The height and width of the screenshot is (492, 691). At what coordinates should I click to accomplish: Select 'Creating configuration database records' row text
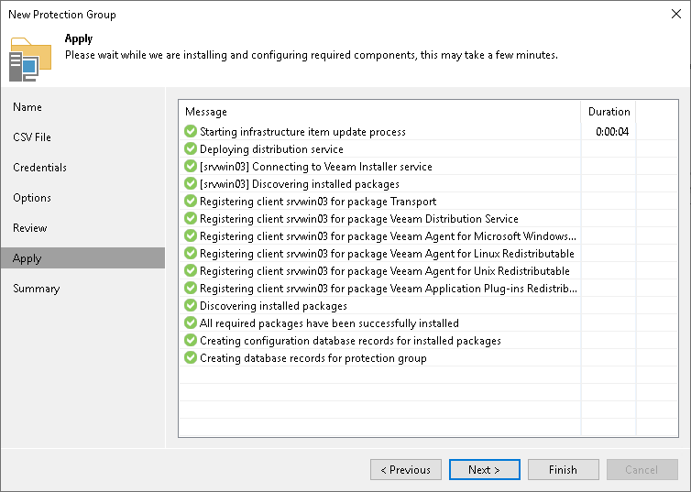pyautogui.click(x=350, y=341)
